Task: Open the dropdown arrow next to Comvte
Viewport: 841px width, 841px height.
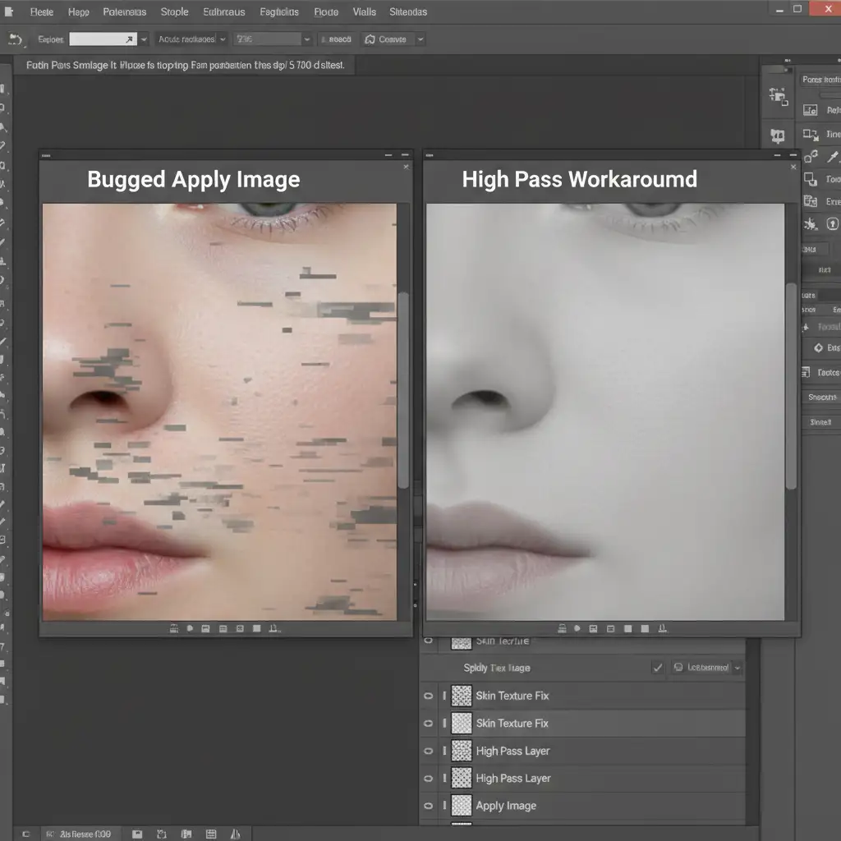Action: point(420,39)
